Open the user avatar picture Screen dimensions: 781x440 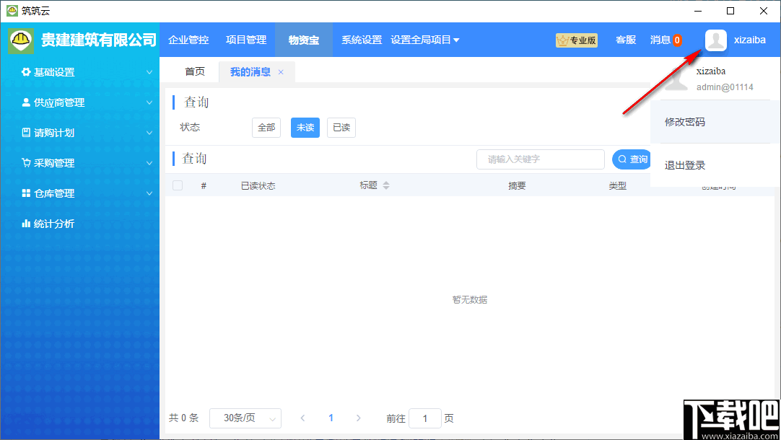click(x=715, y=40)
